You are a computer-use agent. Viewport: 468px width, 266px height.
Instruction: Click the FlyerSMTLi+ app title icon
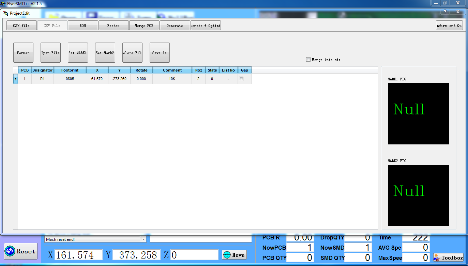tap(3, 3)
